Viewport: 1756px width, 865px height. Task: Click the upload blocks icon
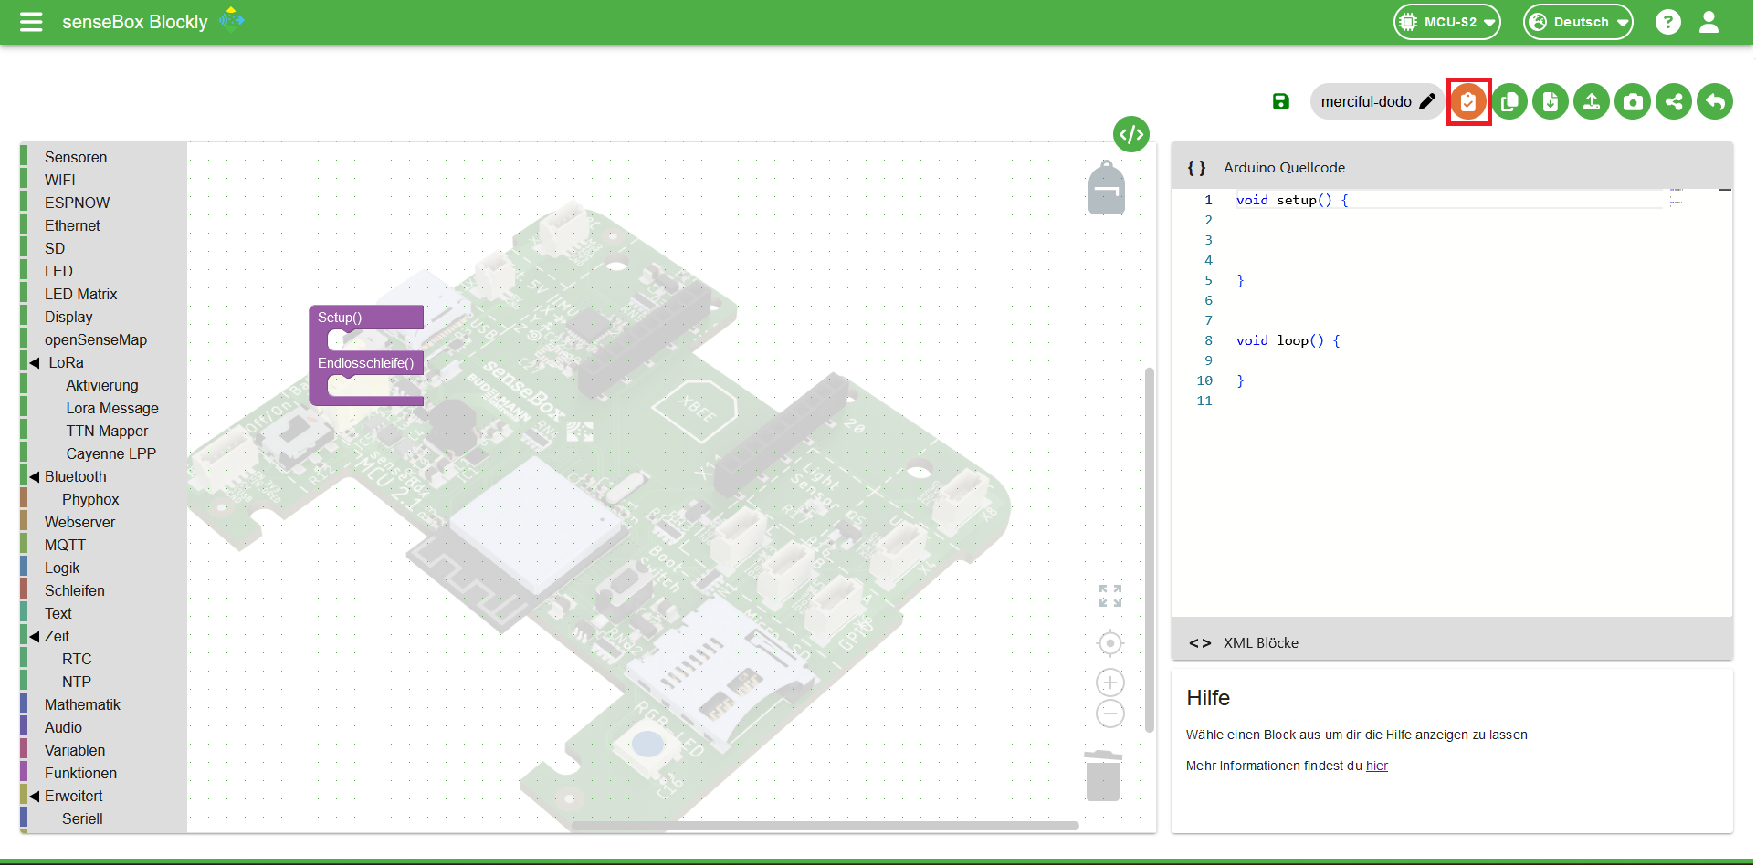(x=1592, y=101)
